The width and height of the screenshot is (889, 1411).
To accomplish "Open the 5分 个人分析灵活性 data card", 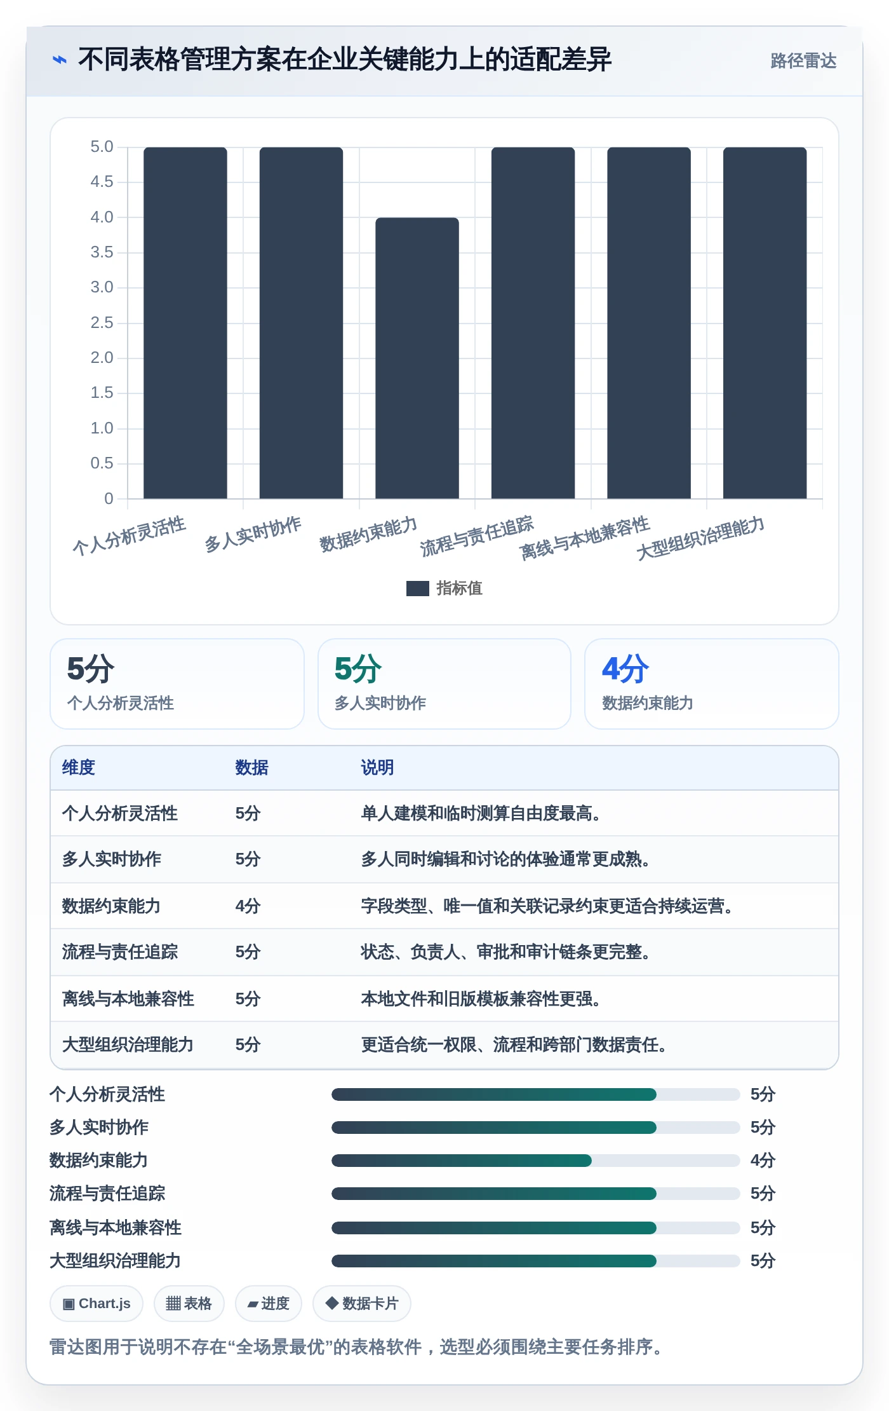I will (x=177, y=684).
